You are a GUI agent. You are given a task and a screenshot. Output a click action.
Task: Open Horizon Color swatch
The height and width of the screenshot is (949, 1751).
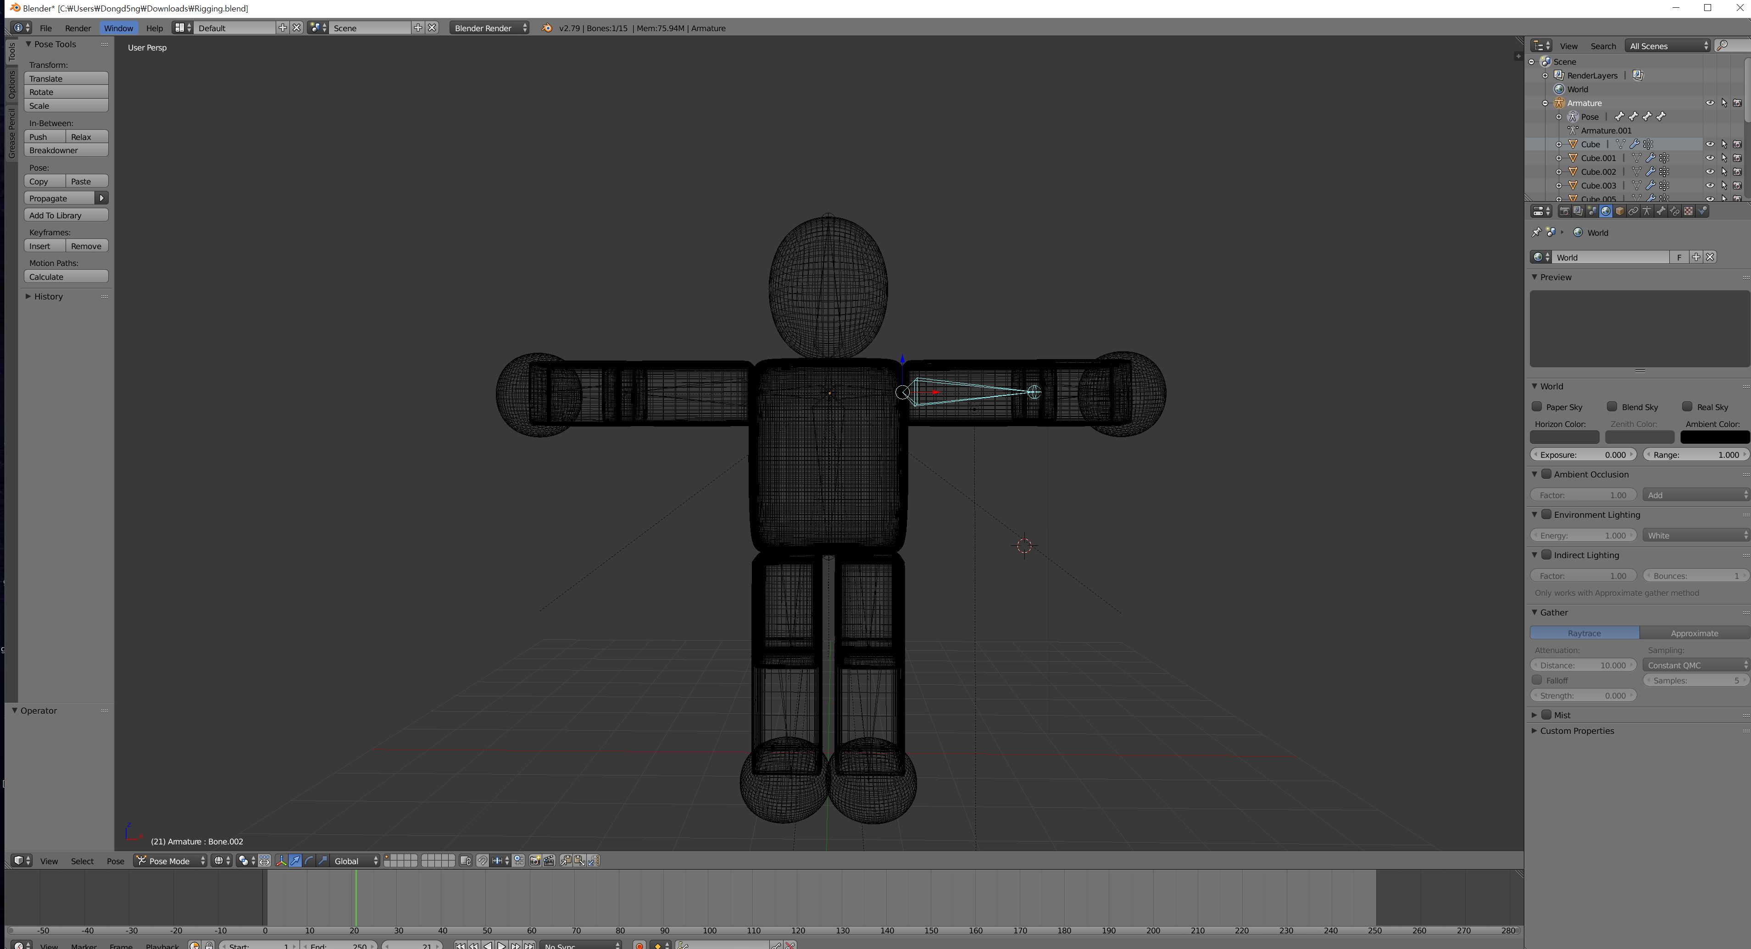tap(1565, 438)
